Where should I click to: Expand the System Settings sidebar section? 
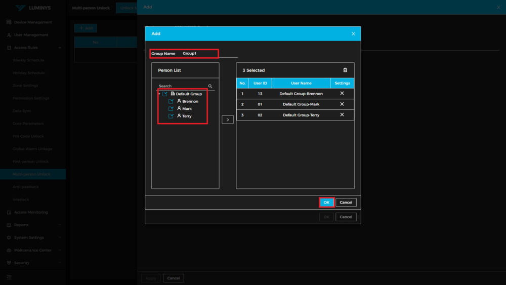click(x=60, y=237)
